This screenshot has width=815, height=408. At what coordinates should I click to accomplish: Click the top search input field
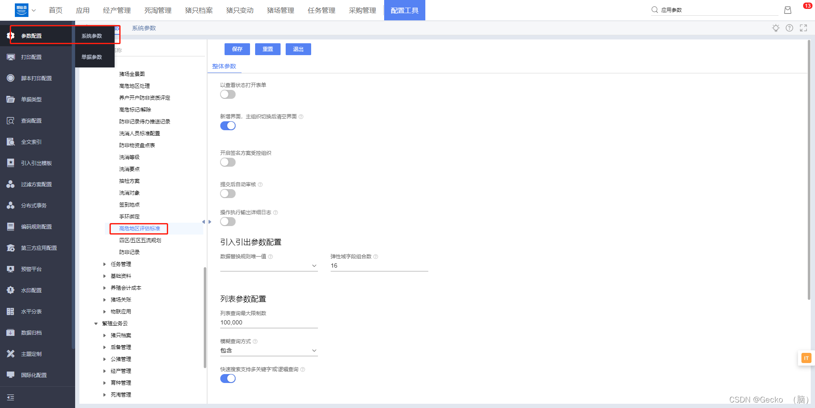click(x=719, y=10)
